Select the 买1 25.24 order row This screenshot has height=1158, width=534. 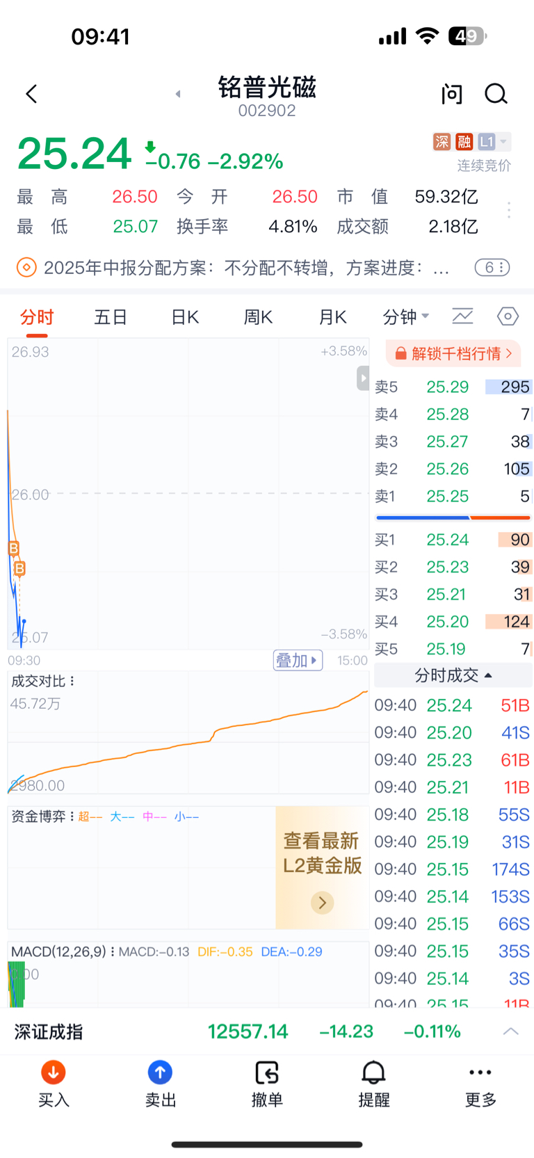click(x=453, y=540)
